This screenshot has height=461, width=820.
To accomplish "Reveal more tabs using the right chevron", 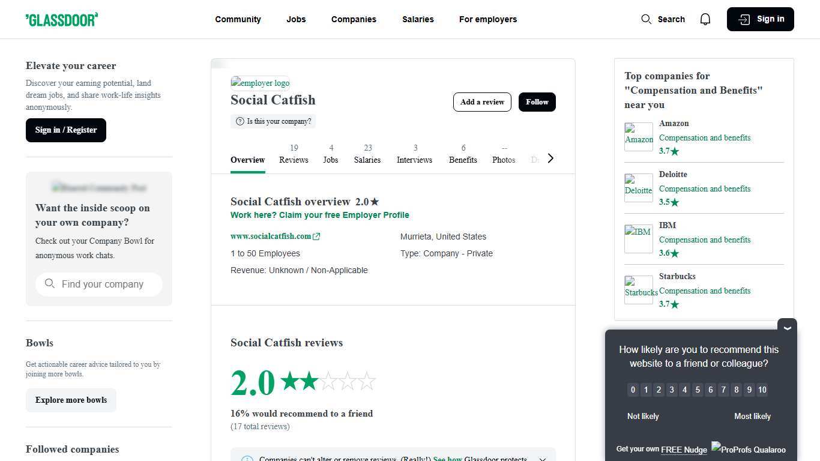I will point(550,158).
